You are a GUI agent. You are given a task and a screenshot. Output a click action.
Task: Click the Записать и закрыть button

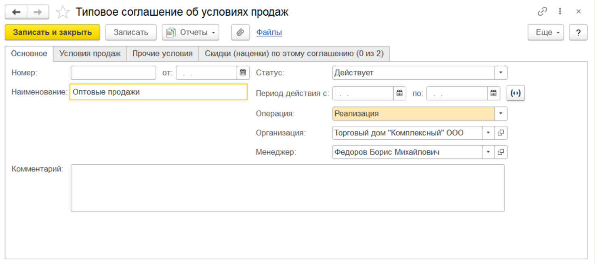(53, 33)
